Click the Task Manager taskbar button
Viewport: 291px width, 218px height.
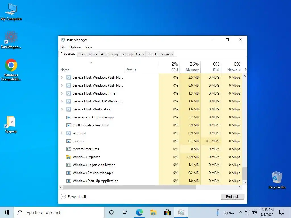[x=181, y=212]
